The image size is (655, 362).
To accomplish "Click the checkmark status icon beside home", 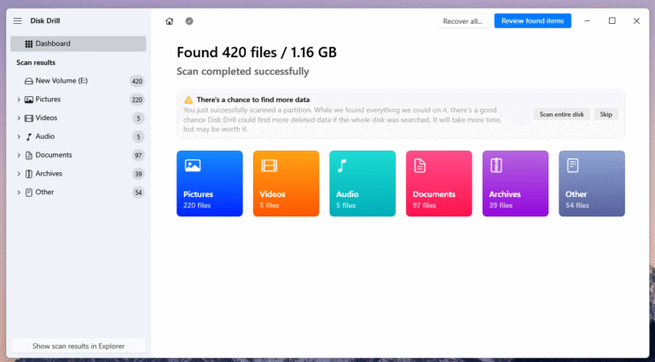I will (x=188, y=20).
